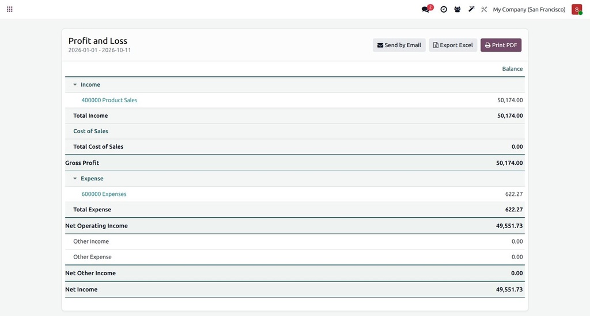Image resolution: width=590 pixels, height=316 pixels.
Task: Click the Net Other Income label
Action: click(90, 273)
